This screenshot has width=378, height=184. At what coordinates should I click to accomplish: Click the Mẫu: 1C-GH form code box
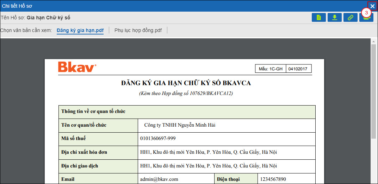tap(271, 69)
